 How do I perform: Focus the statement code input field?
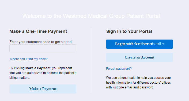click(43, 48)
